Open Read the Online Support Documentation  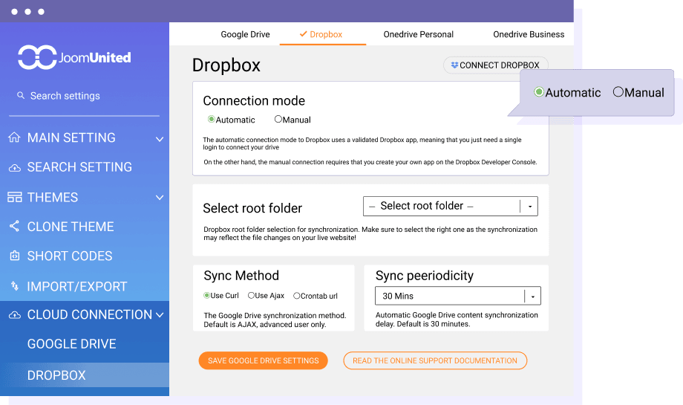[x=434, y=360]
